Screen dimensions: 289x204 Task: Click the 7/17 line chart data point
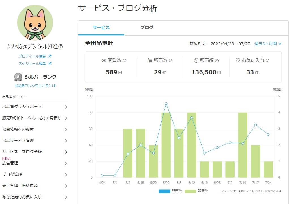click(x=255, y=125)
